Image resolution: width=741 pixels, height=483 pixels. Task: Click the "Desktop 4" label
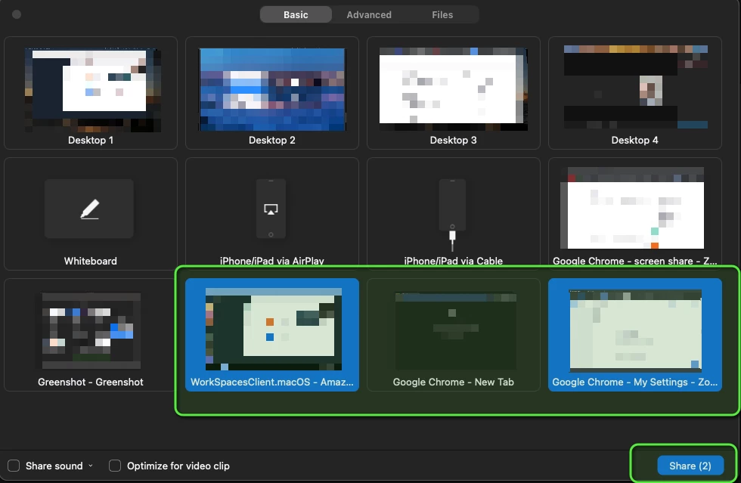coord(634,140)
